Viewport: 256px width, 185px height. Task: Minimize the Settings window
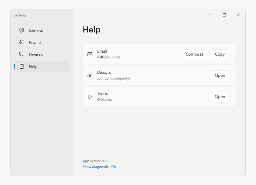(x=210, y=15)
